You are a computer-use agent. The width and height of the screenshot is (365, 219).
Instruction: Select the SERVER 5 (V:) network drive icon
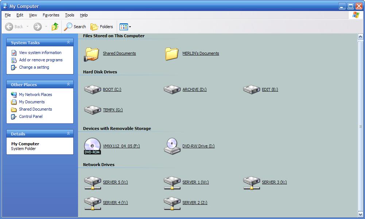pyautogui.click(x=92, y=182)
